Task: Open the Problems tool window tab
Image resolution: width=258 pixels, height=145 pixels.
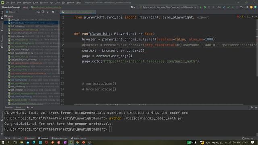Action: (x=29, y=139)
